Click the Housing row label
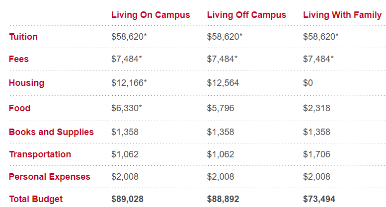This screenshot has height=207, width=386. pos(27,83)
